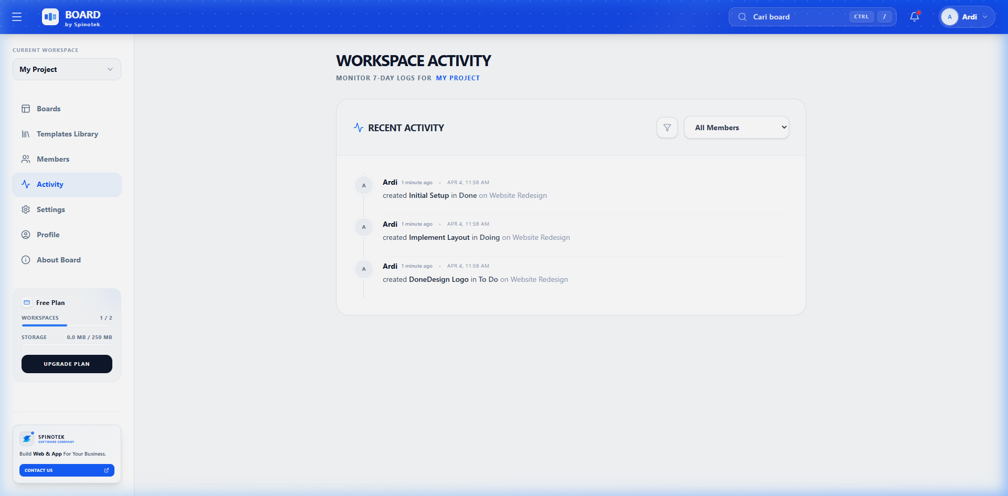The height and width of the screenshot is (496, 1008).
Task: Click the activity filter funnel icon
Action: click(667, 128)
